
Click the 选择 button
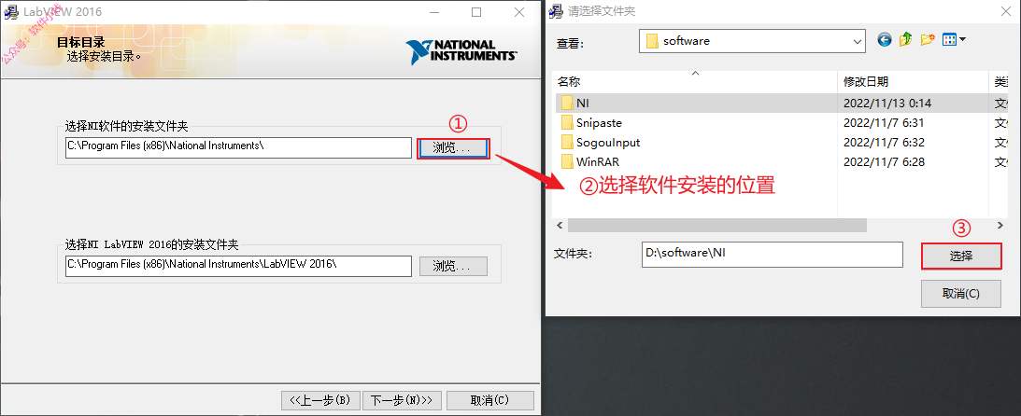pyautogui.click(x=961, y=257)
